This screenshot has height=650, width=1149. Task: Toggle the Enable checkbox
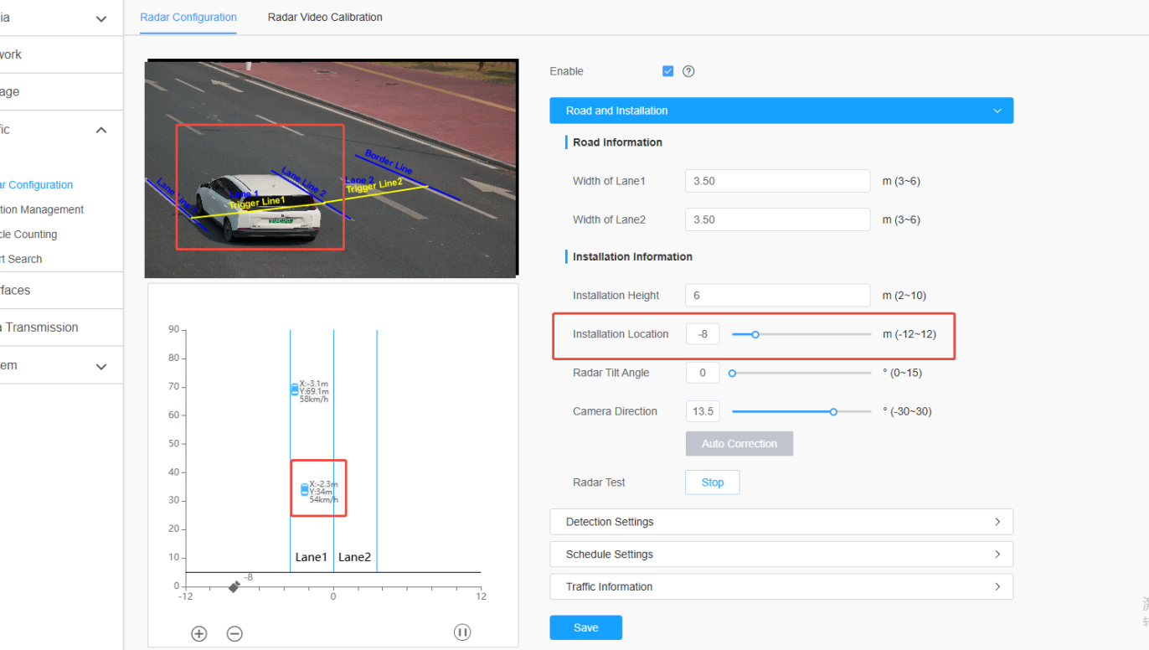point(667,71)
